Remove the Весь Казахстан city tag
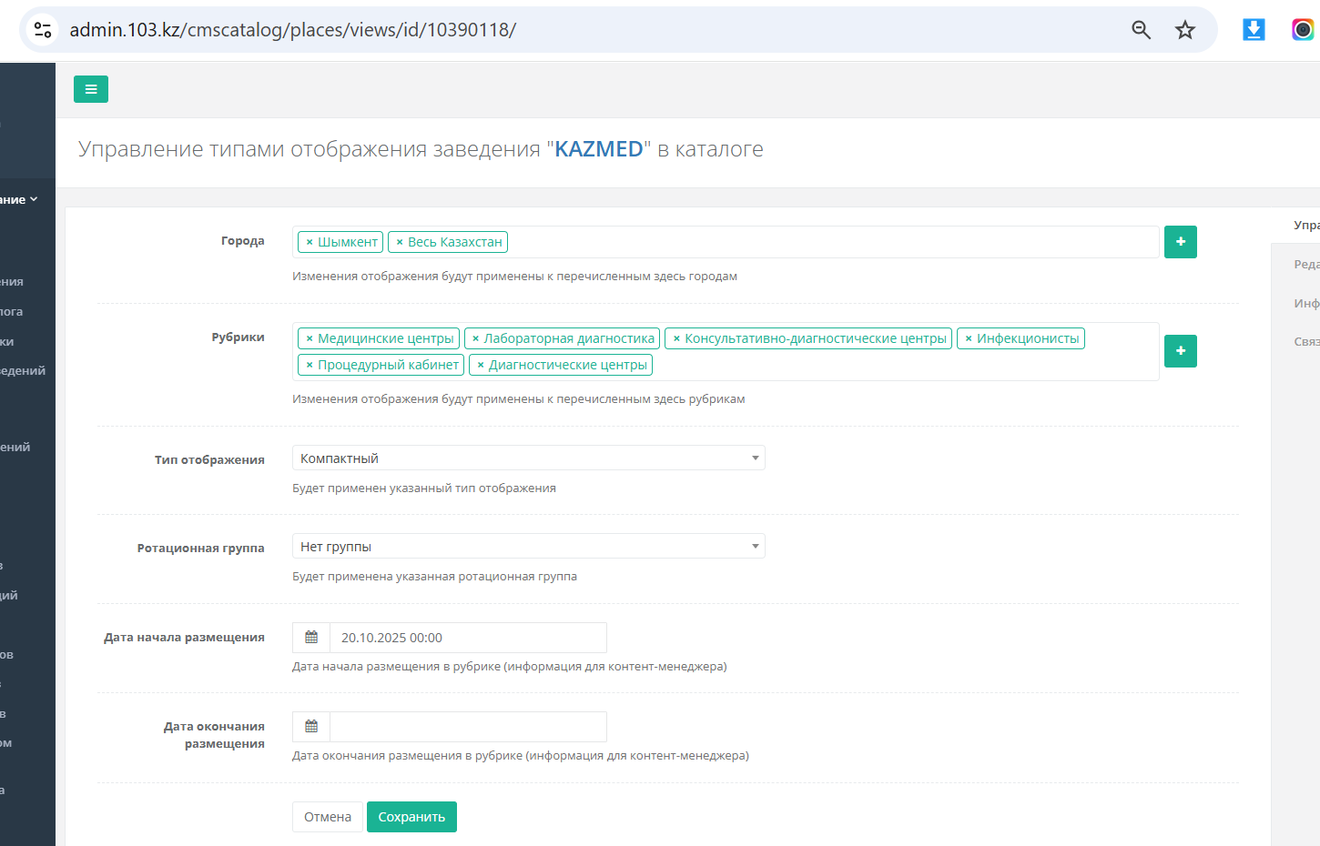 (x=400, y=242)
